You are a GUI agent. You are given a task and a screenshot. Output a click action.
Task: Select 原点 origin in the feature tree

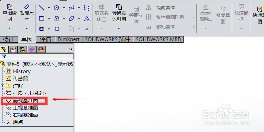tap(15, 122)
